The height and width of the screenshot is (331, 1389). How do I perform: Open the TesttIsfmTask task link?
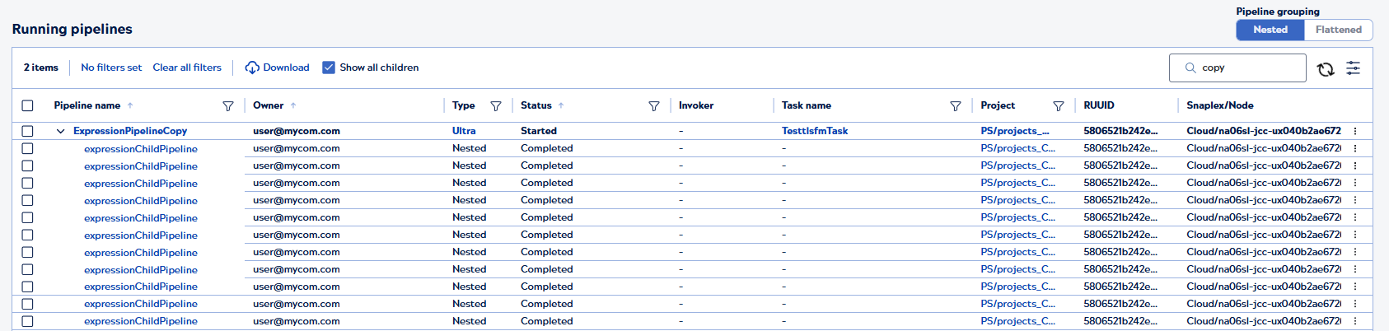coord(814,131)
